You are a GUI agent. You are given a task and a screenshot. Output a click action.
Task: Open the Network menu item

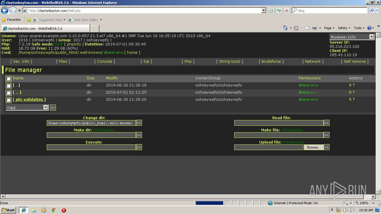313,61
